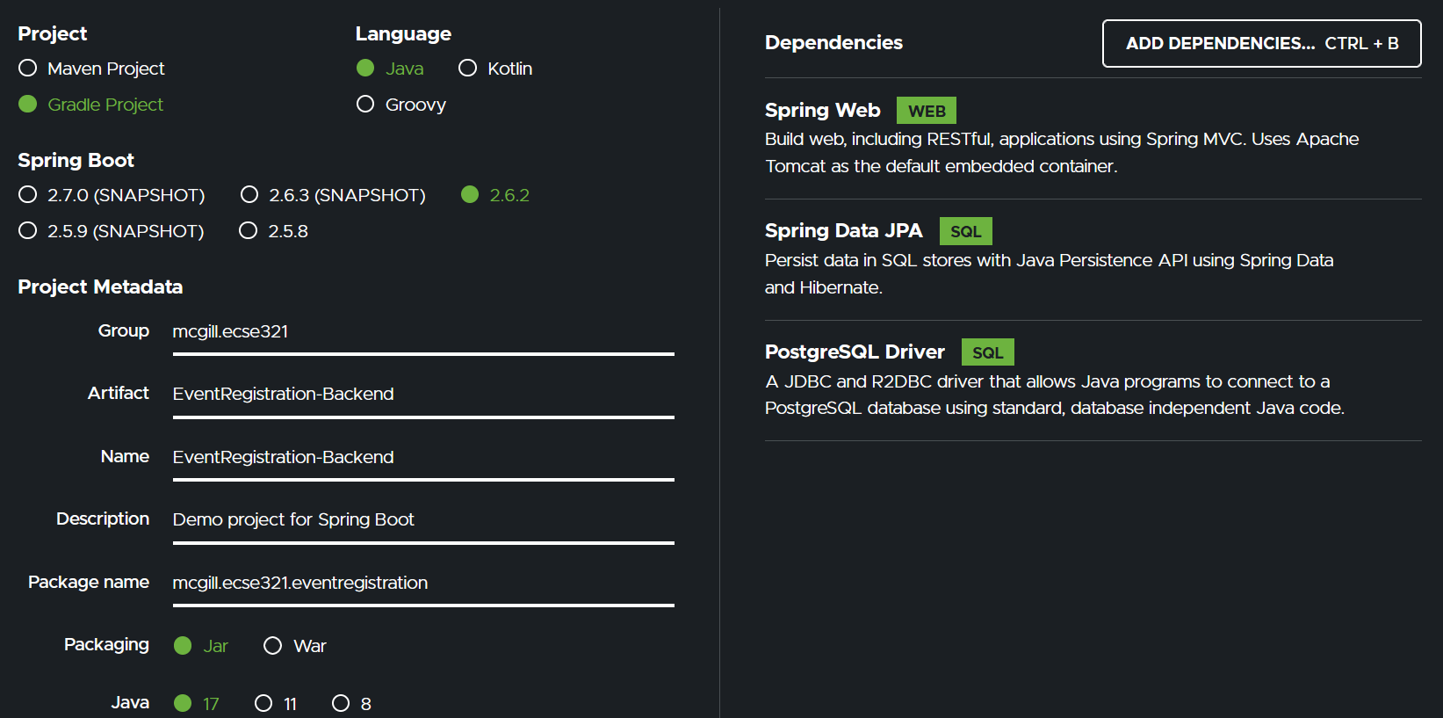Select Gradle Project option

(28, 105)
